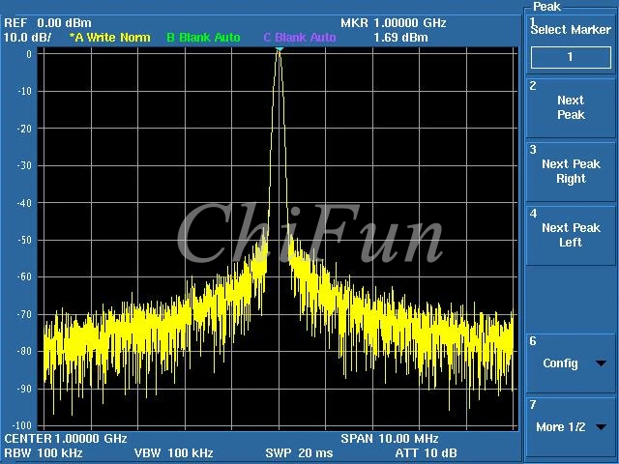Screen dimensions: 619x464
Task: Open the Config submenu softkey
Action: click(x=571, y=363)
